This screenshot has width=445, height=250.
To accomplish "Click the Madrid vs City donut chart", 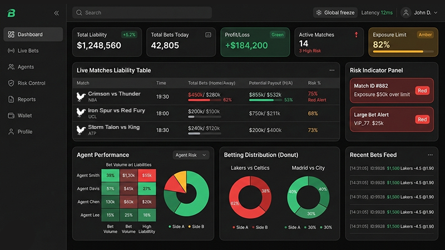I will 308,197.
